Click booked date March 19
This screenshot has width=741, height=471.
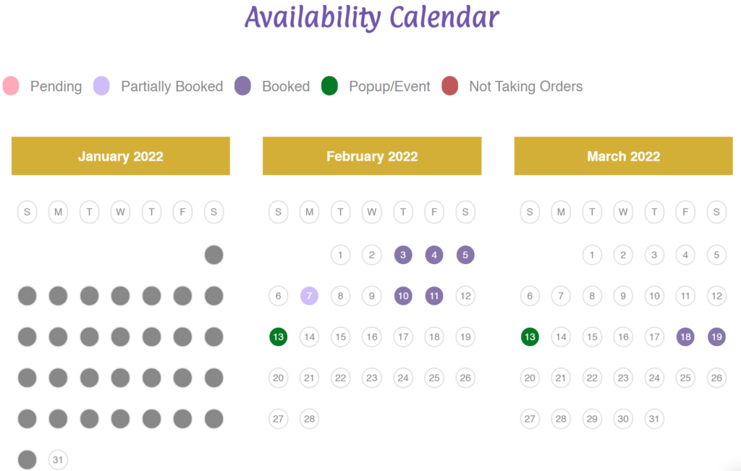[x=716, y=337]
